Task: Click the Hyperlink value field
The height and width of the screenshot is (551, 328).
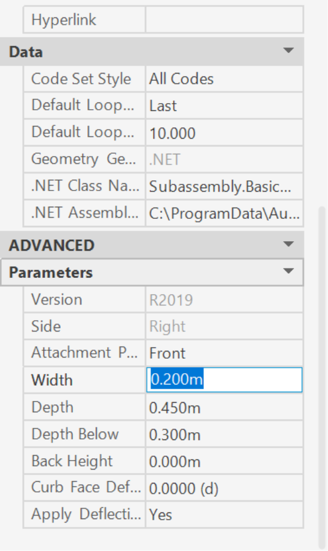Action: 224,20
